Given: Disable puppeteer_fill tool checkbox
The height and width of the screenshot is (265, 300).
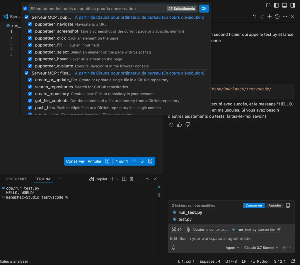Looking at the screenshot, I should pyautogui.click(x=30, y=45).
